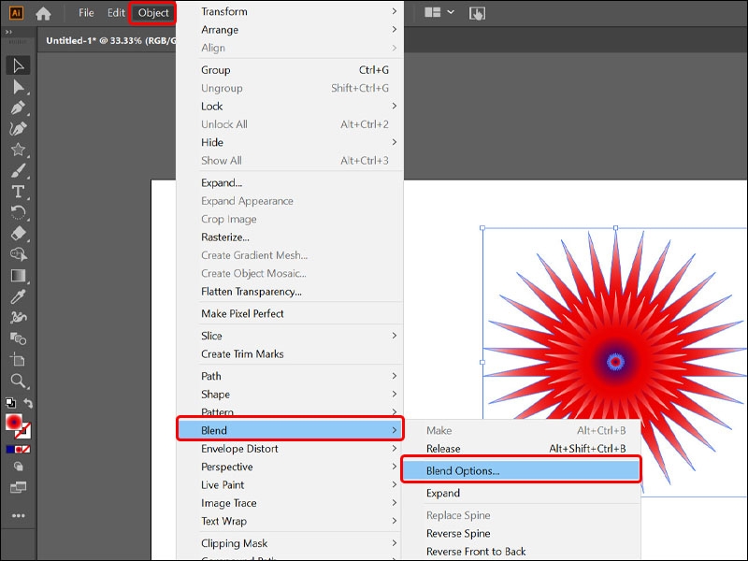Select the Eraser tool
The height and width of the screenshot is (561, 748).
tap(18, 234)
